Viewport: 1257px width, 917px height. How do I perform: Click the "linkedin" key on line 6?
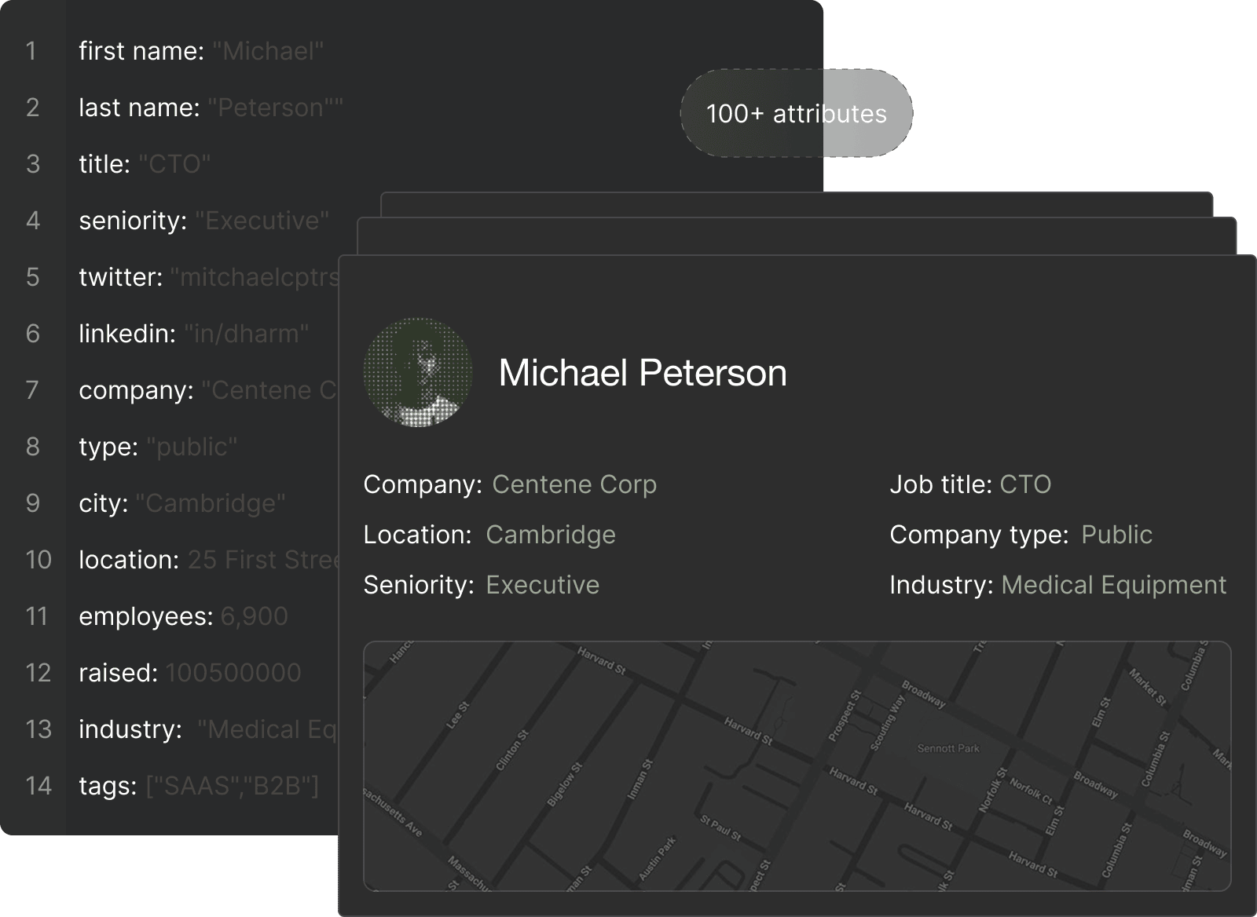(127, 334)
